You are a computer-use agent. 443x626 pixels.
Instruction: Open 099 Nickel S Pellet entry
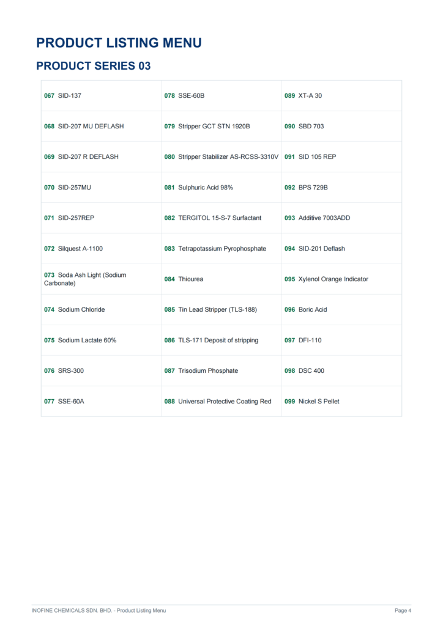click(312, 401)
